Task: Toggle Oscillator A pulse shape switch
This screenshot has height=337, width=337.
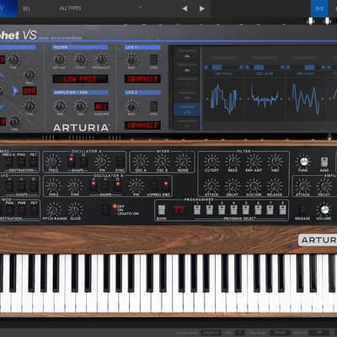Action: [83, 161]
